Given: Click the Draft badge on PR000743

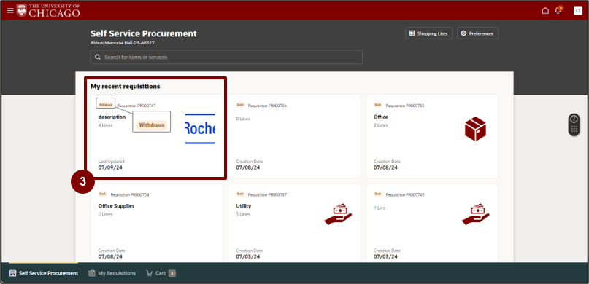Looking at the screenshot, I should 378,194.
